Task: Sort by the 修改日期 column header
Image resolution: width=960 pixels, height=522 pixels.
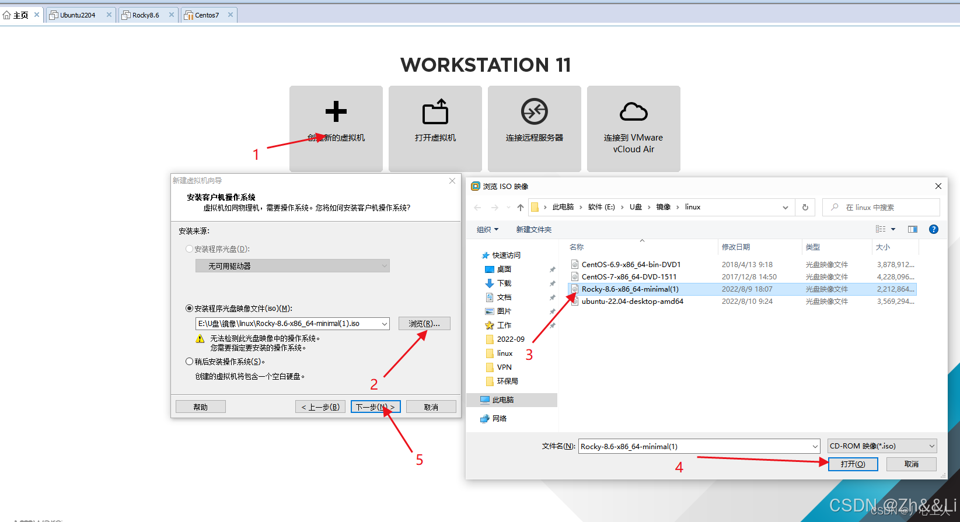Action: [x=760, y=247]
